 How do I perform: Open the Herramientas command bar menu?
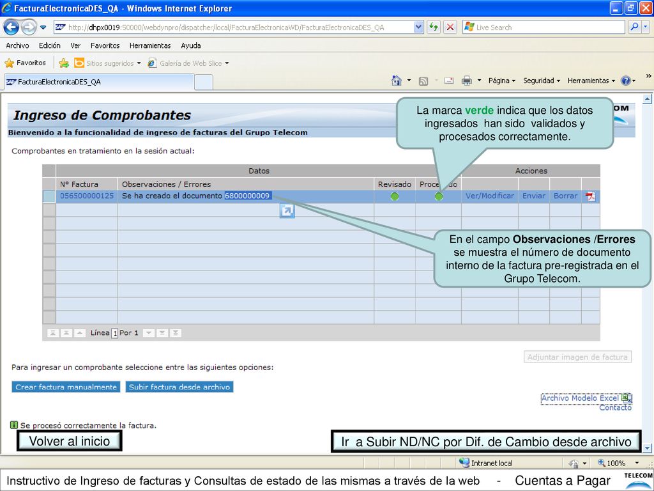click(591, 81)
